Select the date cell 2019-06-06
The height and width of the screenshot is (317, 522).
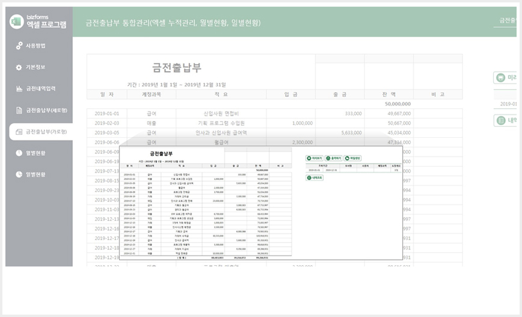107,142
